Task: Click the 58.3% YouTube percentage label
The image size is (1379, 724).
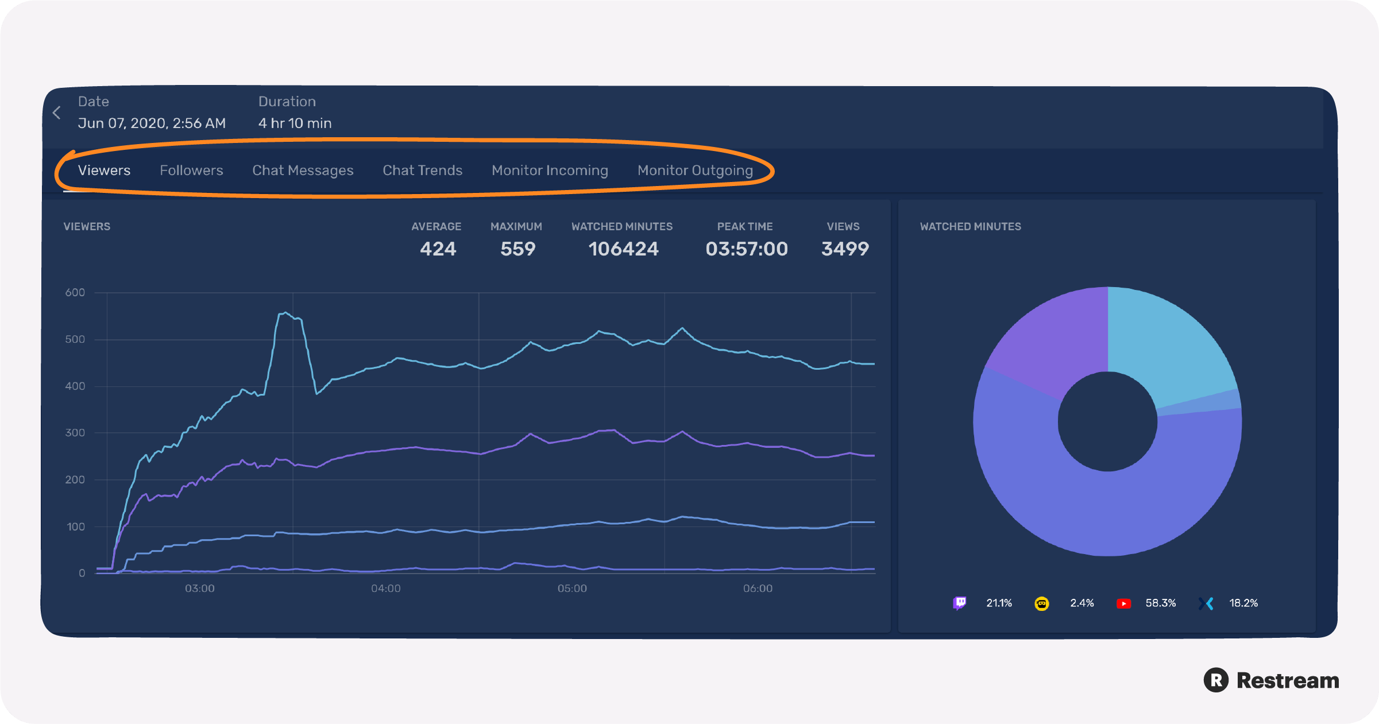Action: [1161, 603]
